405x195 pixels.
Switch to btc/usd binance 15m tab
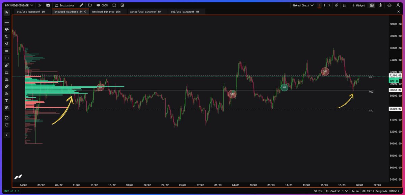pos(106,11)
